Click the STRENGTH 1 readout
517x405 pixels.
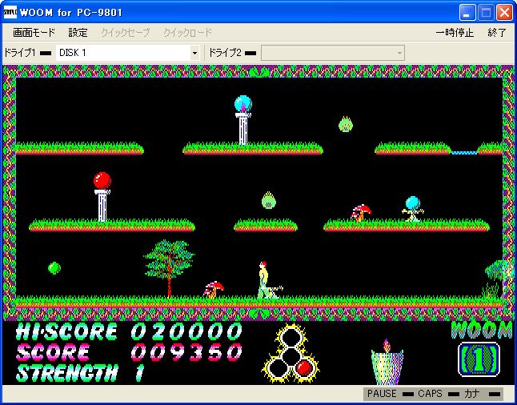pos(80,373)
